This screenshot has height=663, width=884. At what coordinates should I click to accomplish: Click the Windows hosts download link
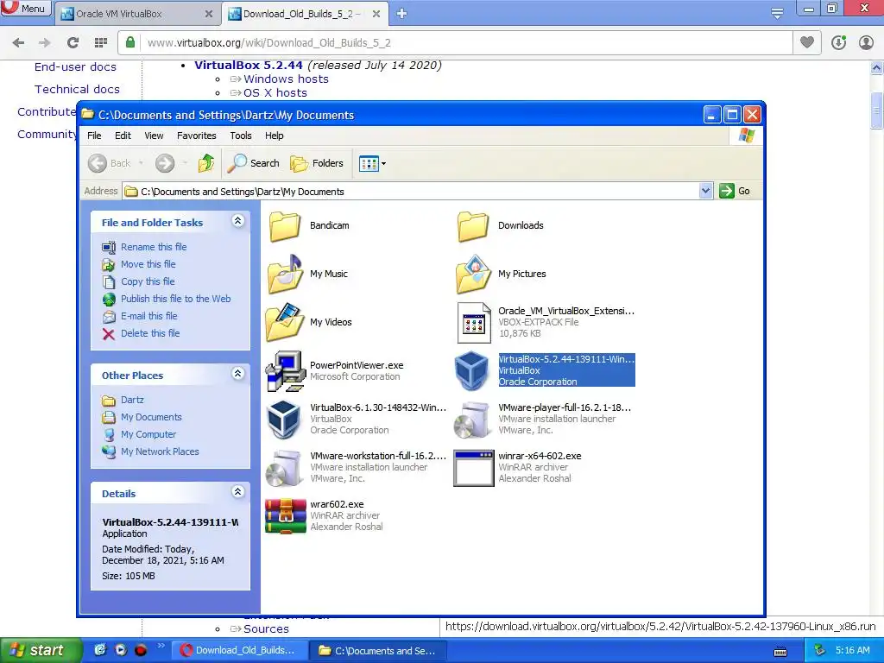point(286,79)
